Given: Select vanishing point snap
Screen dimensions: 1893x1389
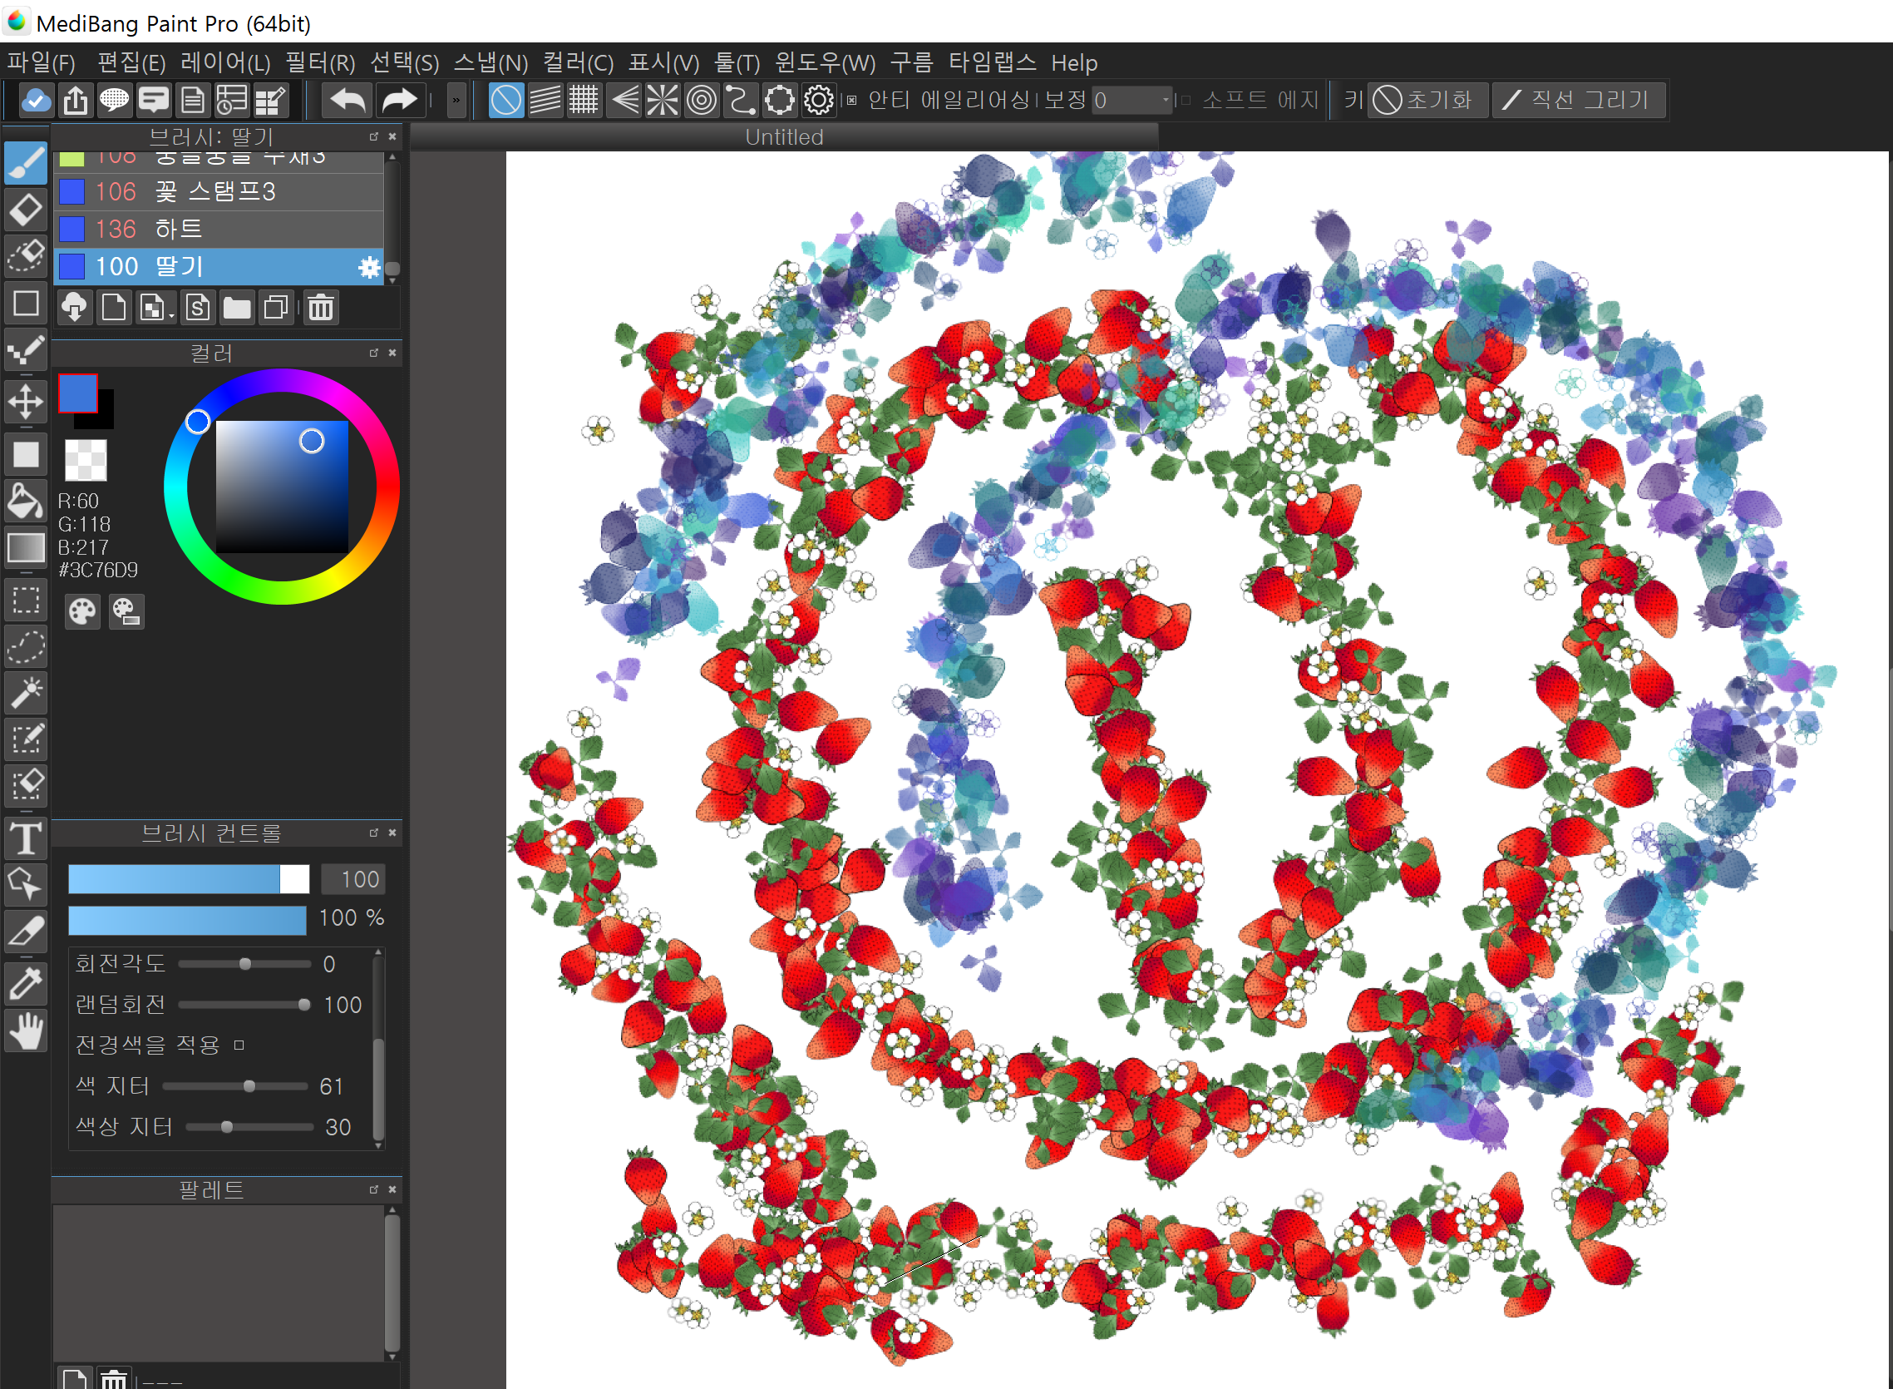Looking at the screenshot, I should [624, 100].
